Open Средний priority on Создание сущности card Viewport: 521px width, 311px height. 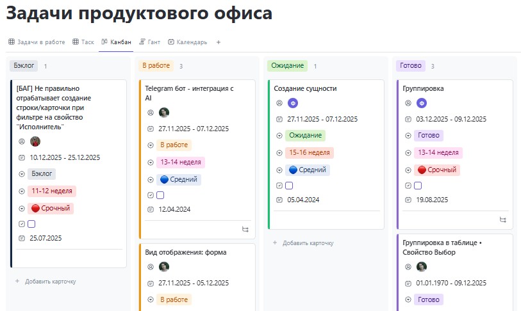(308, 170)
